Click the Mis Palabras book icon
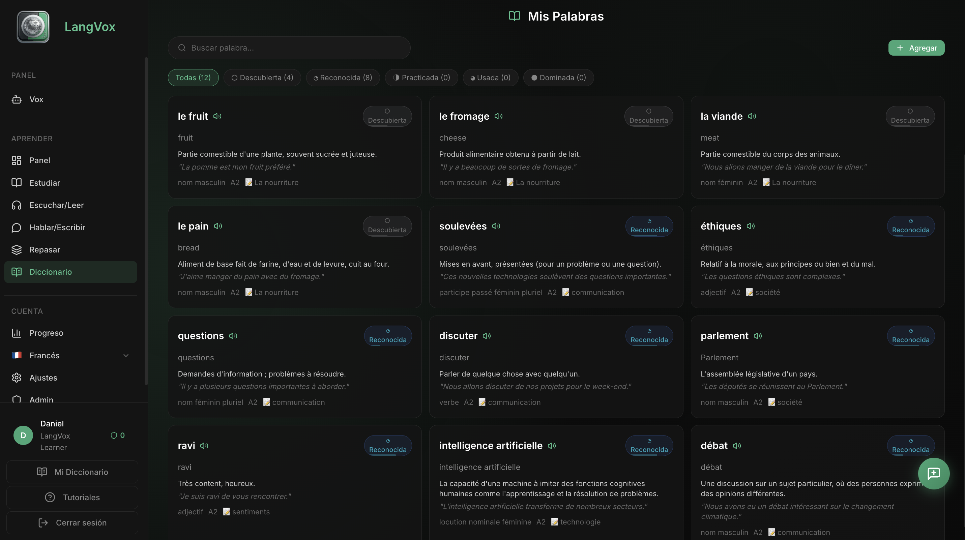Screen dimensions: 965x540 [x=514, y=16]
